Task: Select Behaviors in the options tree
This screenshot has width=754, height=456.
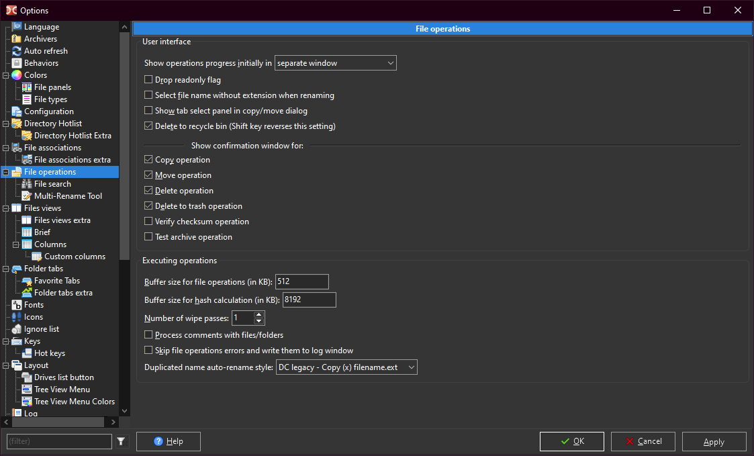Action: (x=41, y=63)
